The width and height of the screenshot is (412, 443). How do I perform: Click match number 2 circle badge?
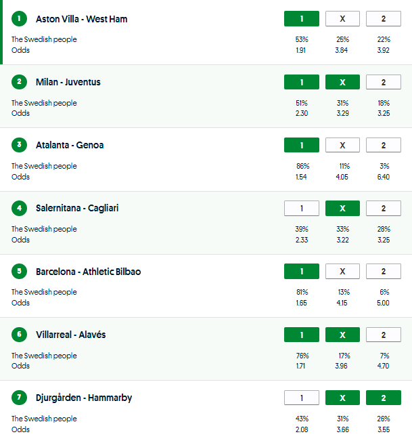tap(20, 82)
